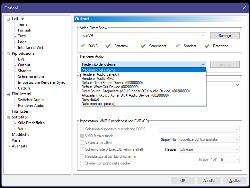The width and height of the screenshot is (250, 188).
Task: Open the Buffers EVR dropdown
Action: [x=229, y=160]
